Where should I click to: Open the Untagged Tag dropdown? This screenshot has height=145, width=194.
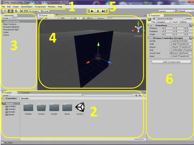pos(163,22)
